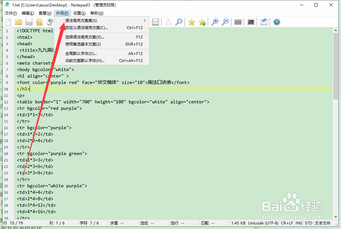The height and width of the screenshot is (229, 341).
Task: Open the 文件(F) menu
Action: pos(11,13)
